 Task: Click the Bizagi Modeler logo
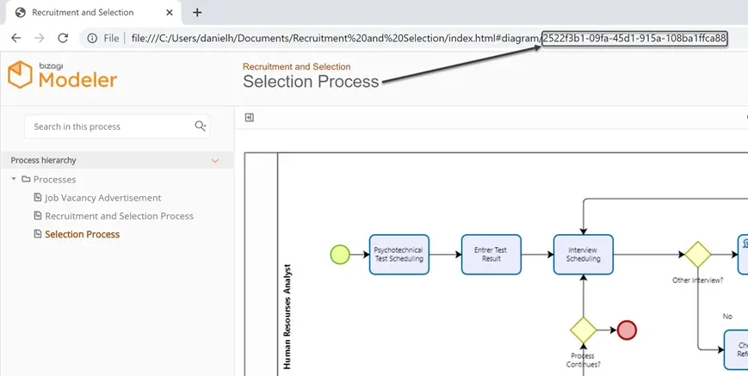pyautogui.click(x=63, y=75)
